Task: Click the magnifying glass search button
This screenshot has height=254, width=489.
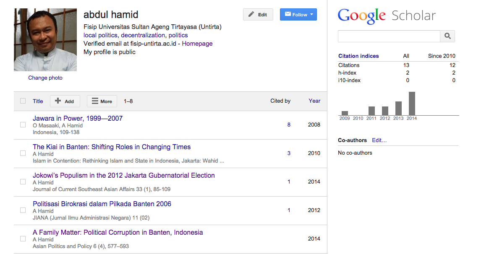Action: 447,36
